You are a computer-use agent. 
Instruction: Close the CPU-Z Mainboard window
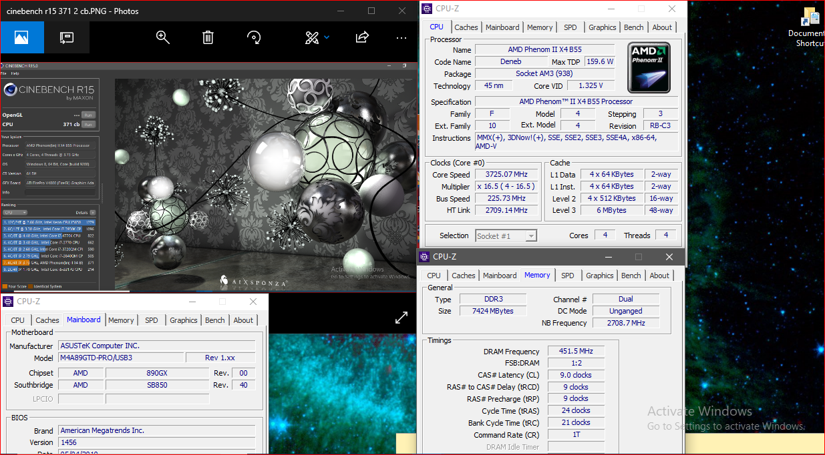tap(253, 302)
